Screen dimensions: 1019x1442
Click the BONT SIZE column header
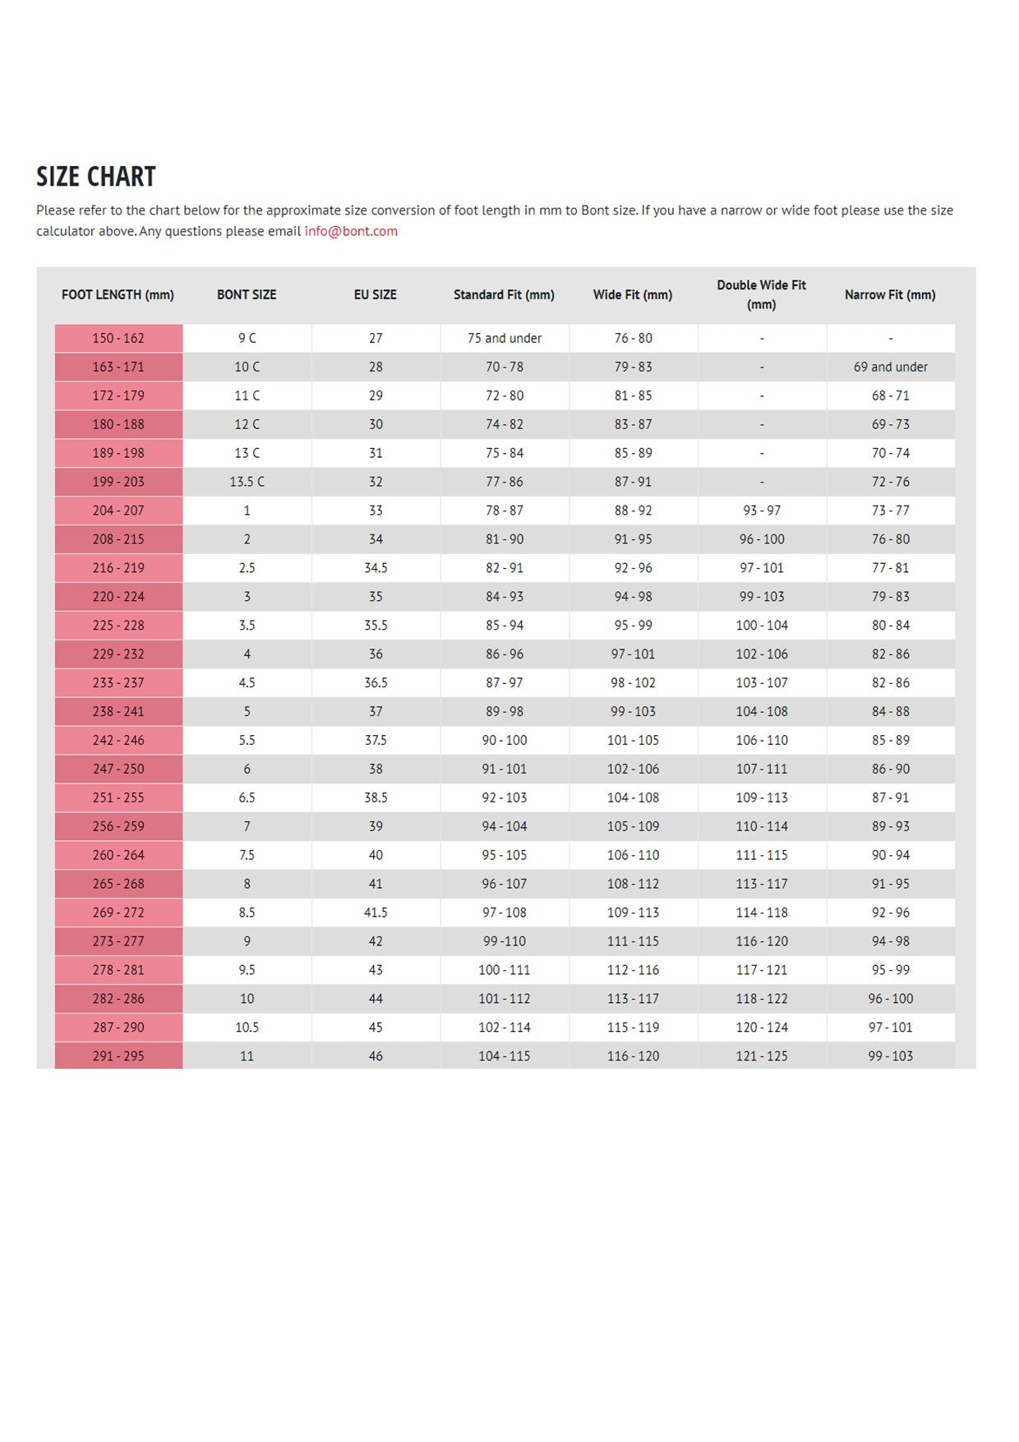coord(247,294)
